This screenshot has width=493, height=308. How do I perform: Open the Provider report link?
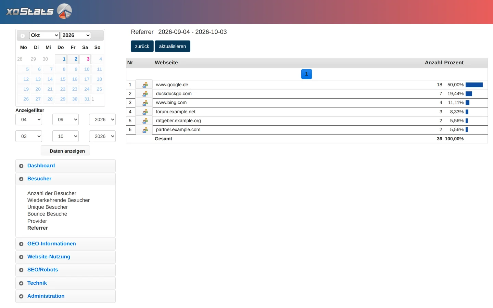[37, 221]
